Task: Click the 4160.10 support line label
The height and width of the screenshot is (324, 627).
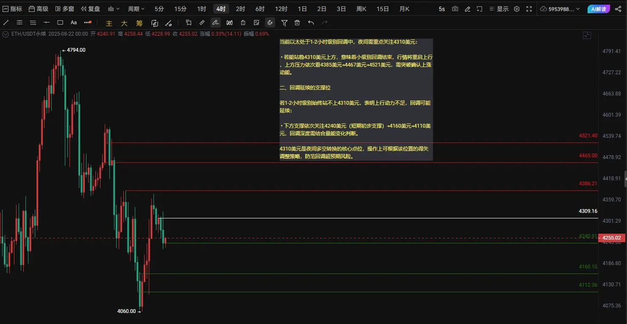Action: pos(588,267)
